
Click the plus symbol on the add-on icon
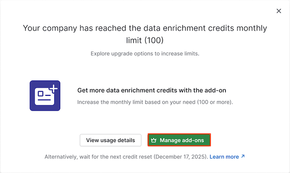(54, 88)
